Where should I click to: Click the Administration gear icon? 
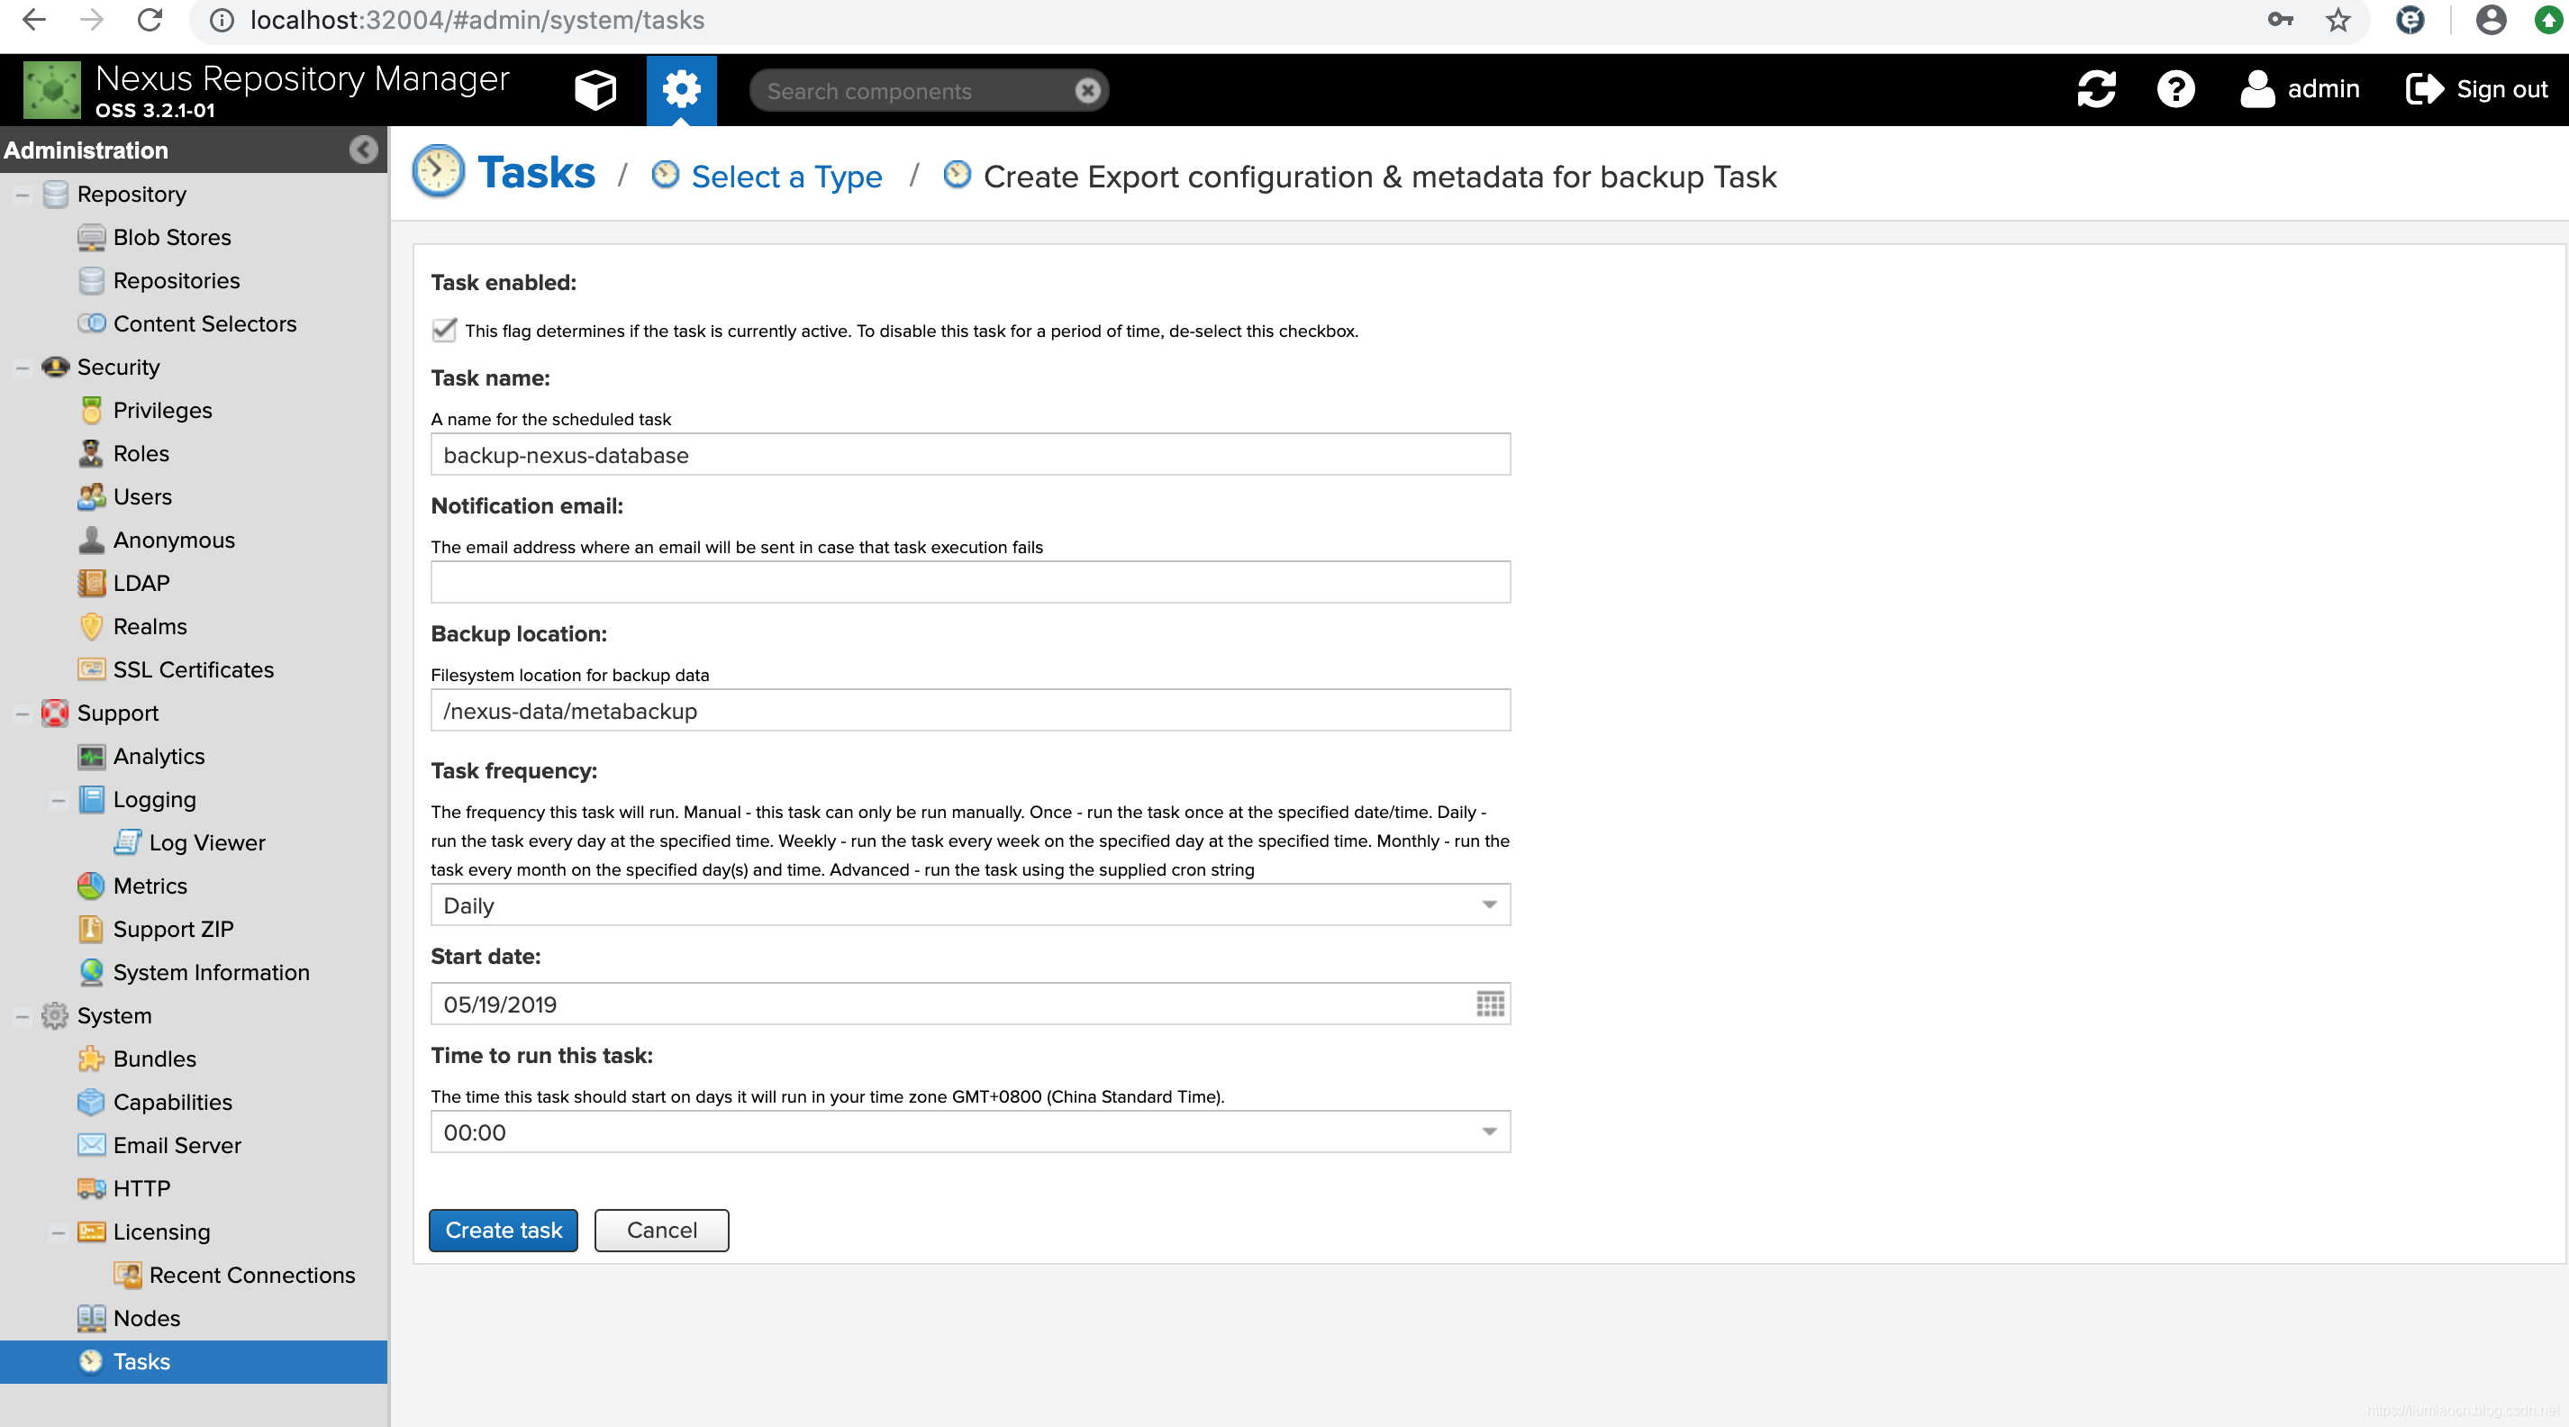click(681, 90)
